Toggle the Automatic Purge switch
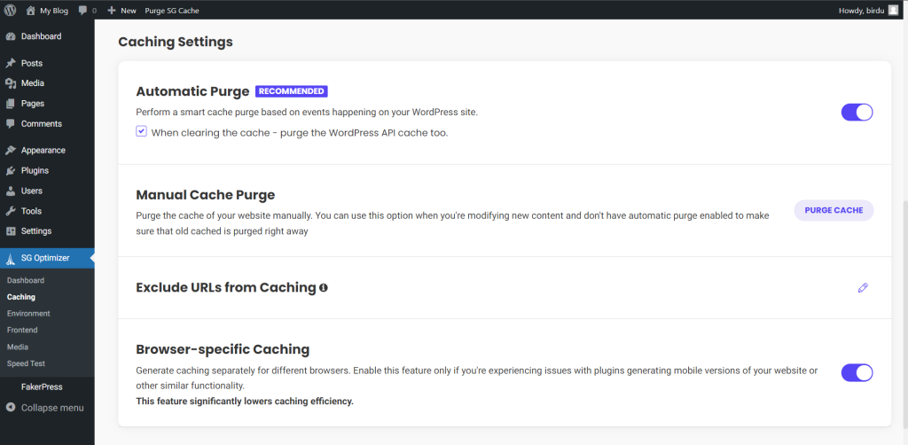The width and height of the screenshot is (908, 445). pos(857,113)
